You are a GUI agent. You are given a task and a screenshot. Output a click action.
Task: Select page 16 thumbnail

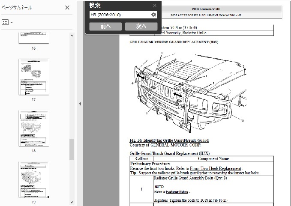coord(34,38)
